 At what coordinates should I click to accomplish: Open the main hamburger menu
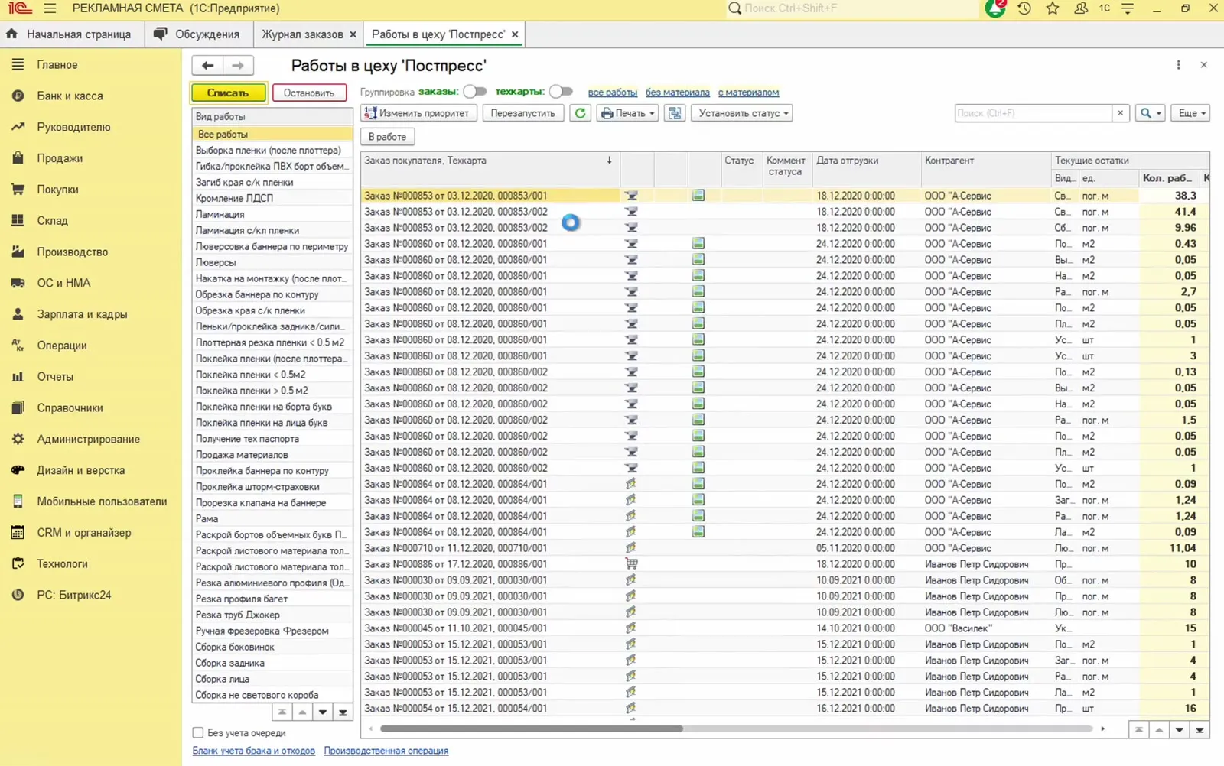click(x=50, y=8)
